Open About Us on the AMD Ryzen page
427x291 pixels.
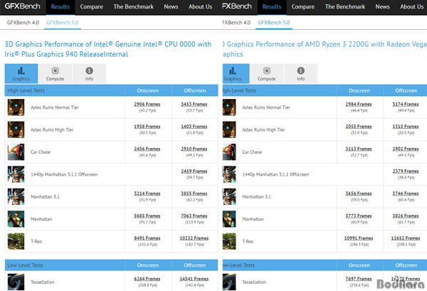pos(412,7)
